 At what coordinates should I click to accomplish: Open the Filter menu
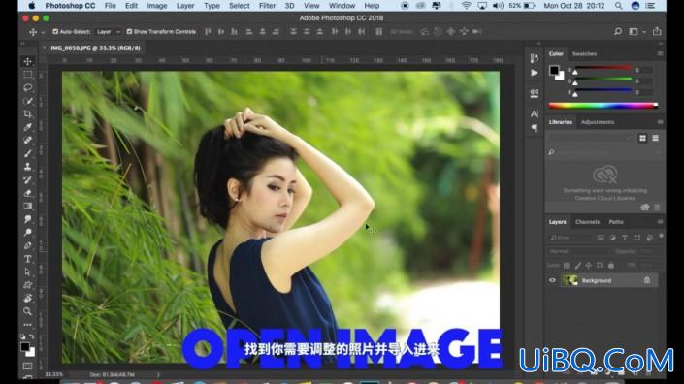tap(267, 6)
